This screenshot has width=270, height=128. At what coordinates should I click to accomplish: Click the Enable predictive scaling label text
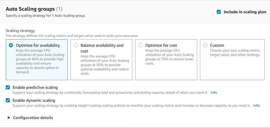click(x=35, y=87)
